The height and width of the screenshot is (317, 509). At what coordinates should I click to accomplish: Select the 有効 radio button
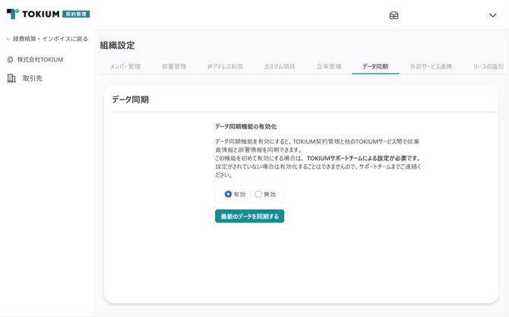[x=228, y=194]
